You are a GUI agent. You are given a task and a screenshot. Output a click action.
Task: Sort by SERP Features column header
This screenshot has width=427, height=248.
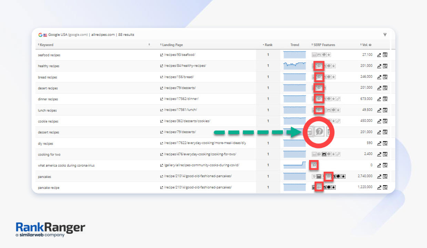click(323, 45)
